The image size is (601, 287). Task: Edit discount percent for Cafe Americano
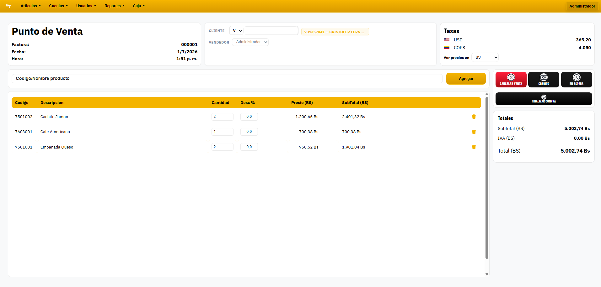249,132
